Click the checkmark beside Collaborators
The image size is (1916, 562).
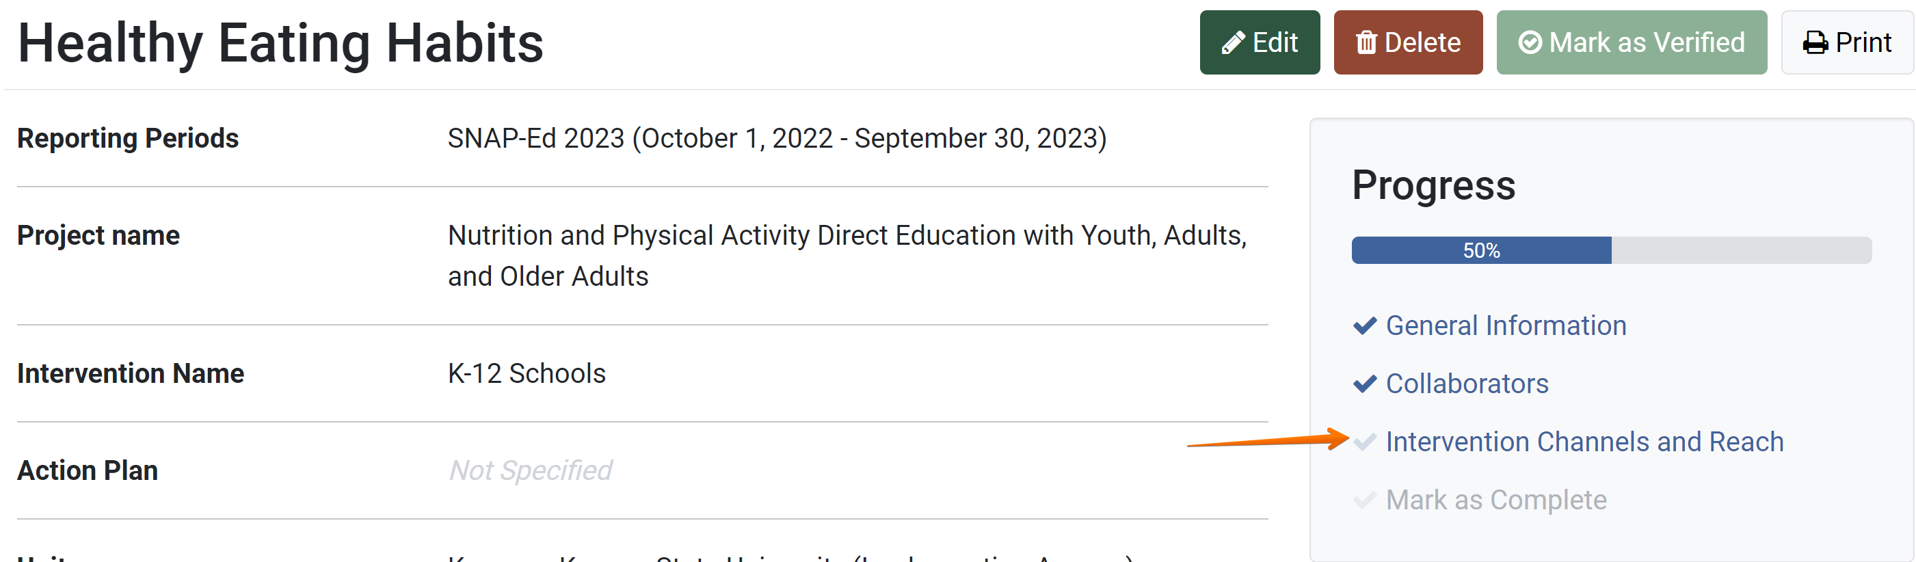coord(1364,384)
